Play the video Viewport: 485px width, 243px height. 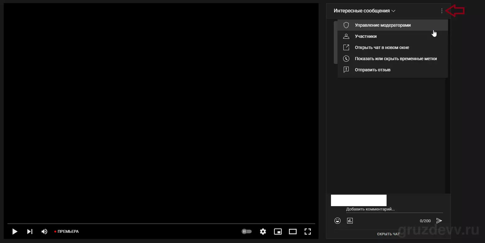[15, 232]
